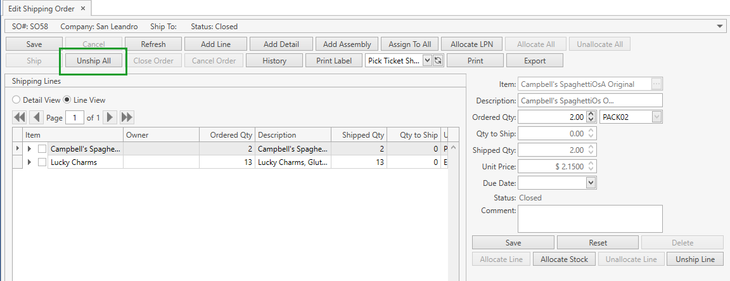Screen dimensions: 730x281
Task: Go to next page of shipping lines
Action: click(x=110, y=117)
